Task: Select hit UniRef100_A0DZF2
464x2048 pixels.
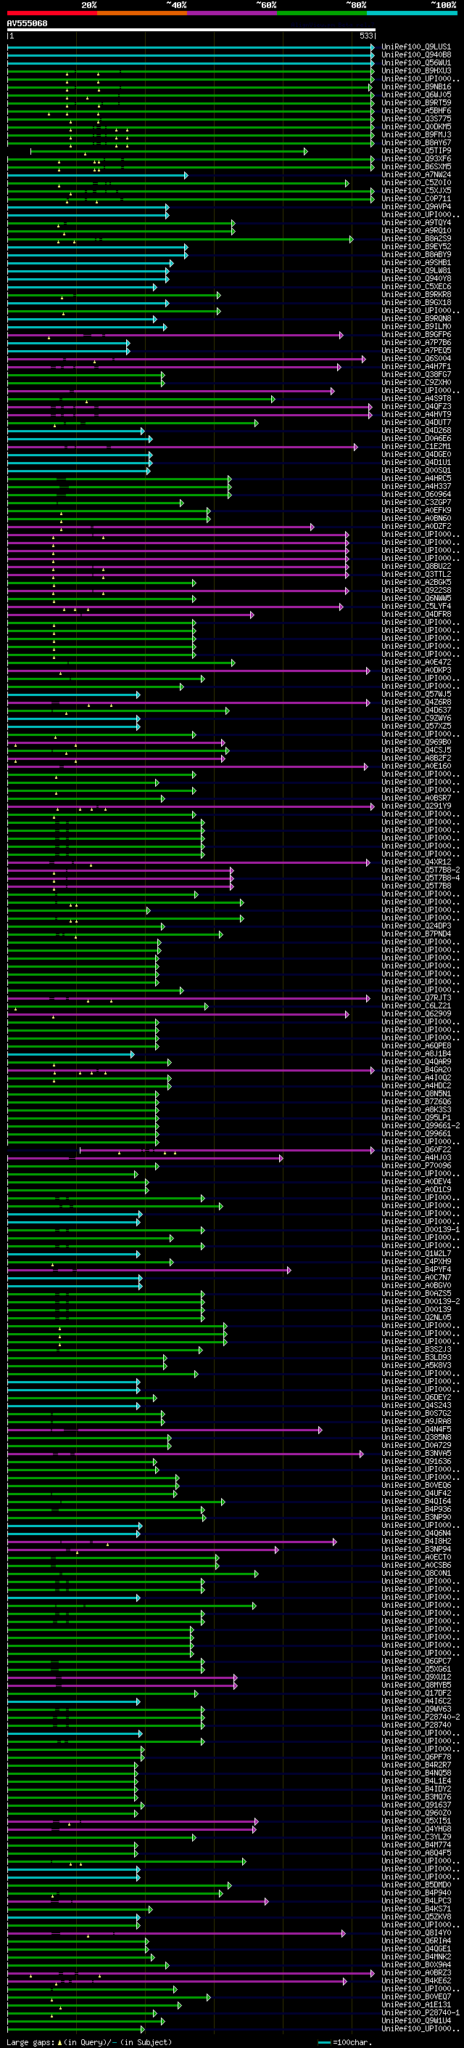Action: point(415,526)
